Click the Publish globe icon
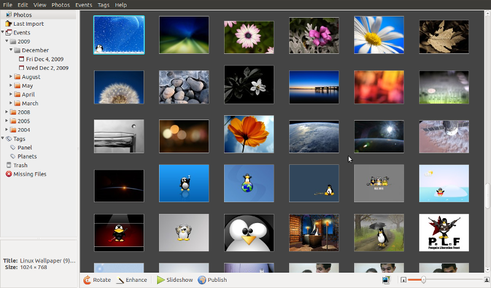Image resolution: width=491 pixels, height=288 pixels. (202, 280)
